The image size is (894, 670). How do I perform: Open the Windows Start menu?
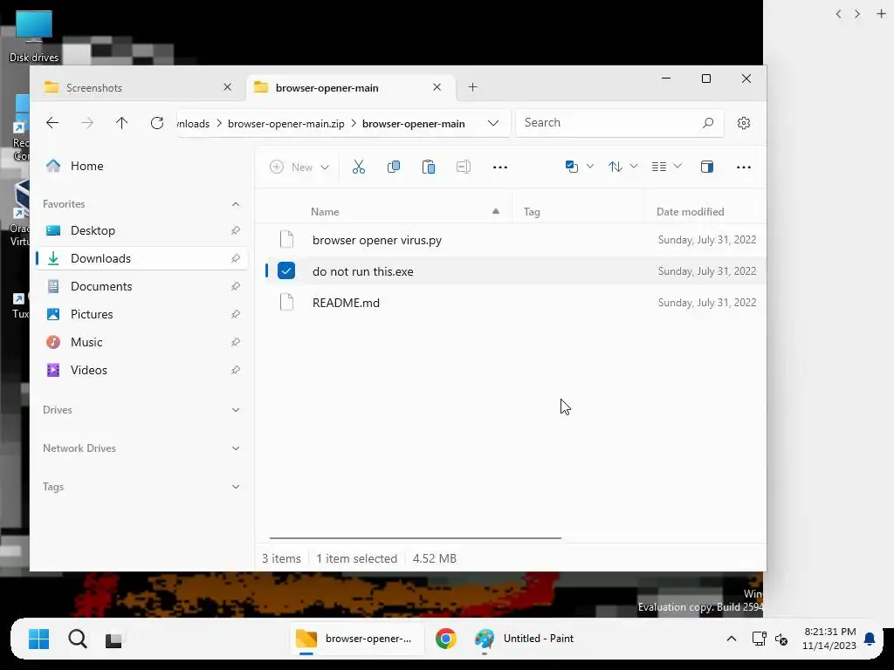pyautogui.click(x=38, y=639)
